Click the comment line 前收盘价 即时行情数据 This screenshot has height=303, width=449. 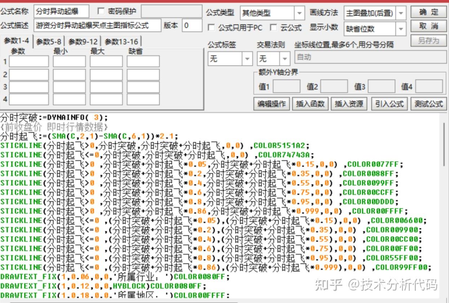[x=54, y=127]
